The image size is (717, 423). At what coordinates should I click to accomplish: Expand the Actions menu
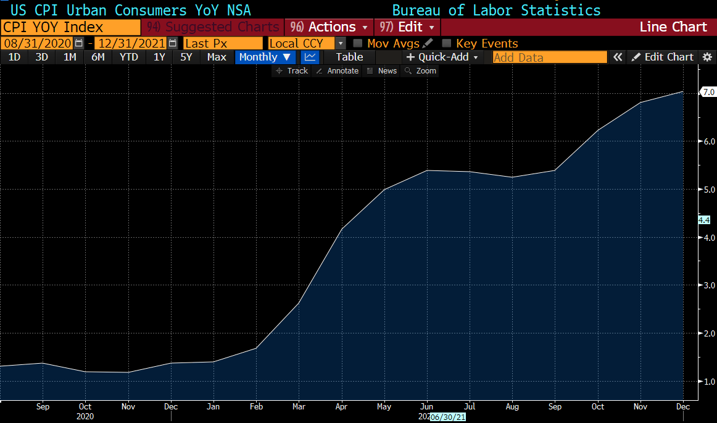click(329, 27)
